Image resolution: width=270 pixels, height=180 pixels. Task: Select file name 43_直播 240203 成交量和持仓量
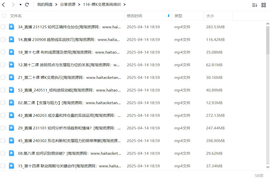(69, 116)
